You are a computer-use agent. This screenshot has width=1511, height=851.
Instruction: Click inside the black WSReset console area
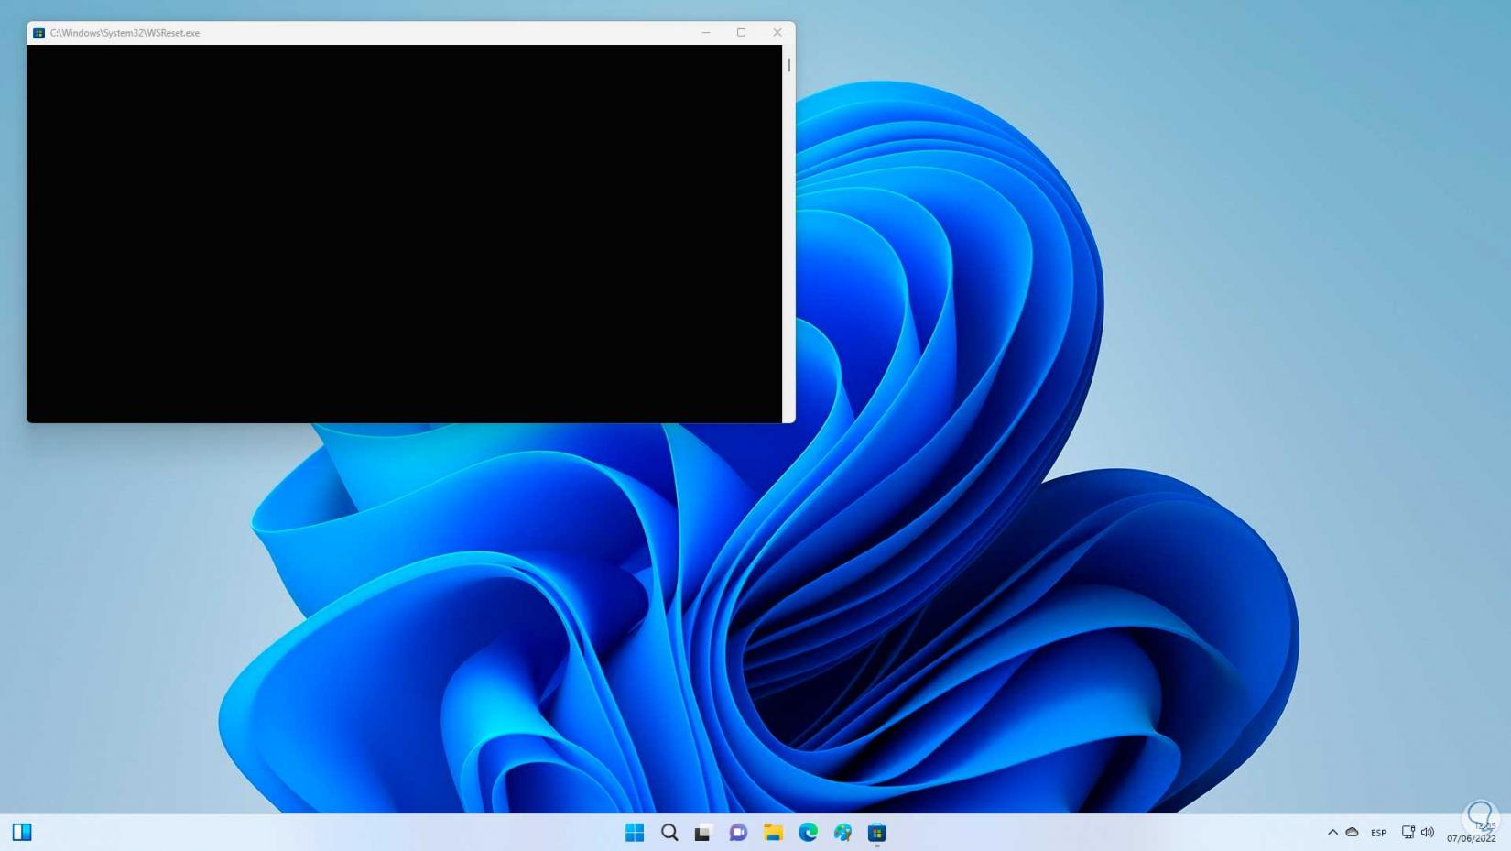(404, 234)
